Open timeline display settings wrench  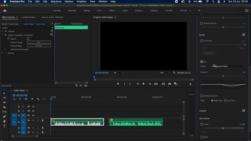coord(38,99)
